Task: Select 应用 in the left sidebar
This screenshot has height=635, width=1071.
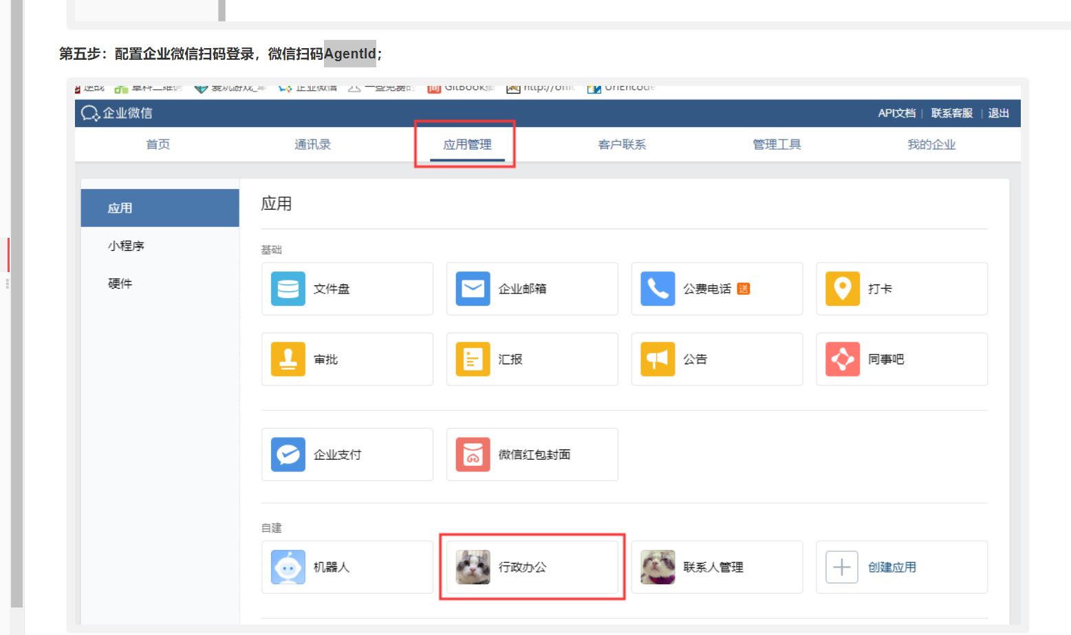Action: pos(160,208)
